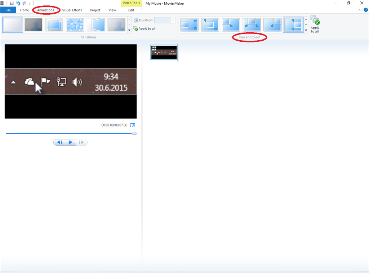The image size is (369, 273).
Task: Apply the blue flip perspective transition
Action: pos(95,25)
